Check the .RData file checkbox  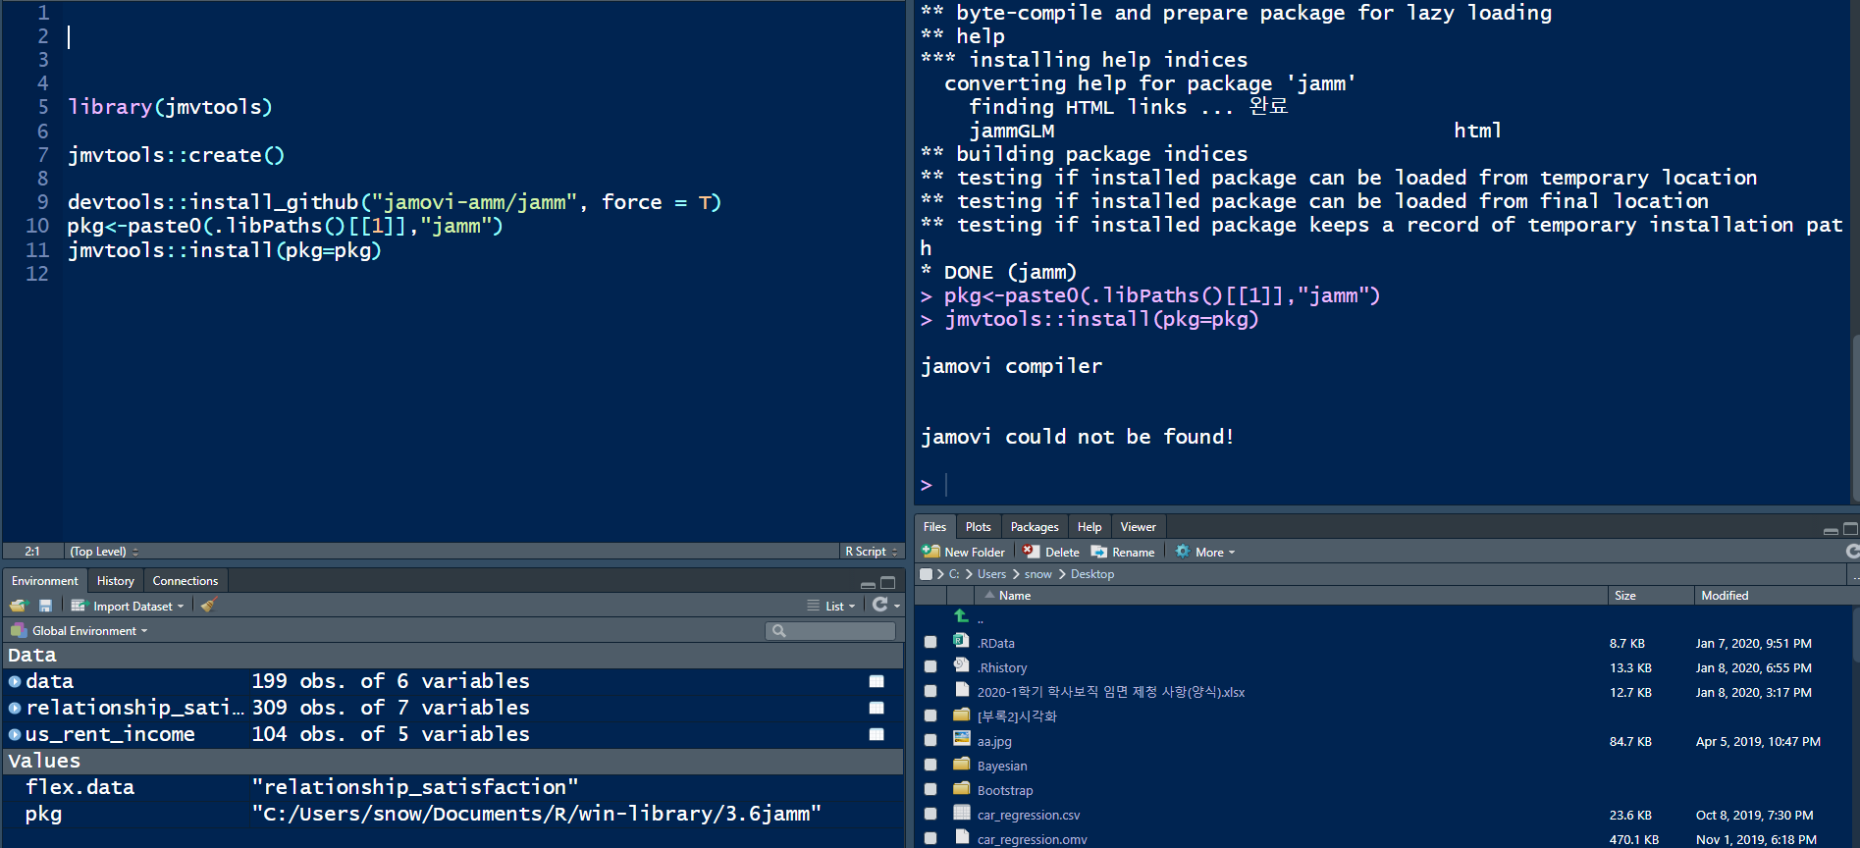[x=930, y=642]
